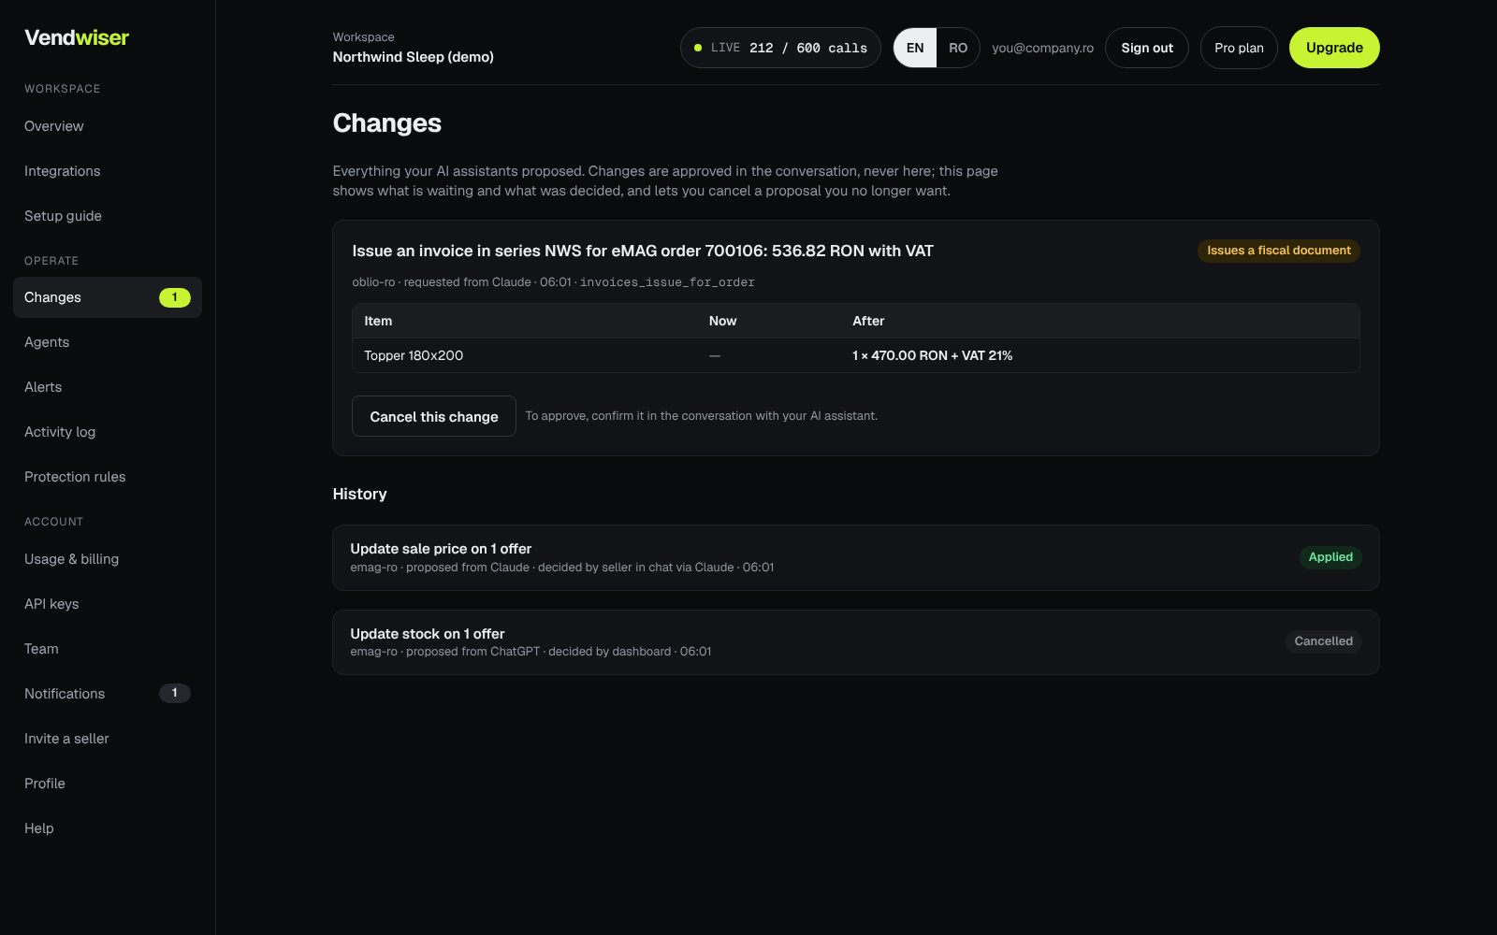Switch language to RO
The height and width of the screenshot is (935, 1497).
(958, 48)
